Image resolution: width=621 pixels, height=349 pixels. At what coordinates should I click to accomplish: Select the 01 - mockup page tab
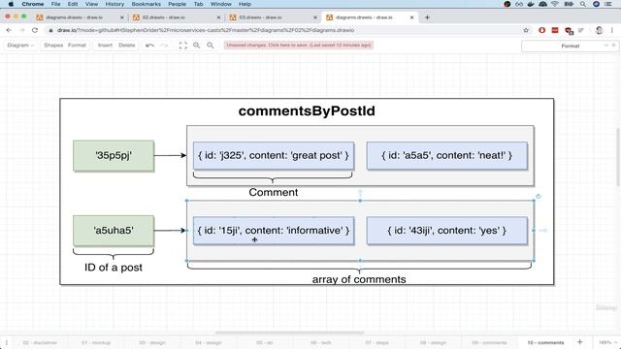pos(96,342)
